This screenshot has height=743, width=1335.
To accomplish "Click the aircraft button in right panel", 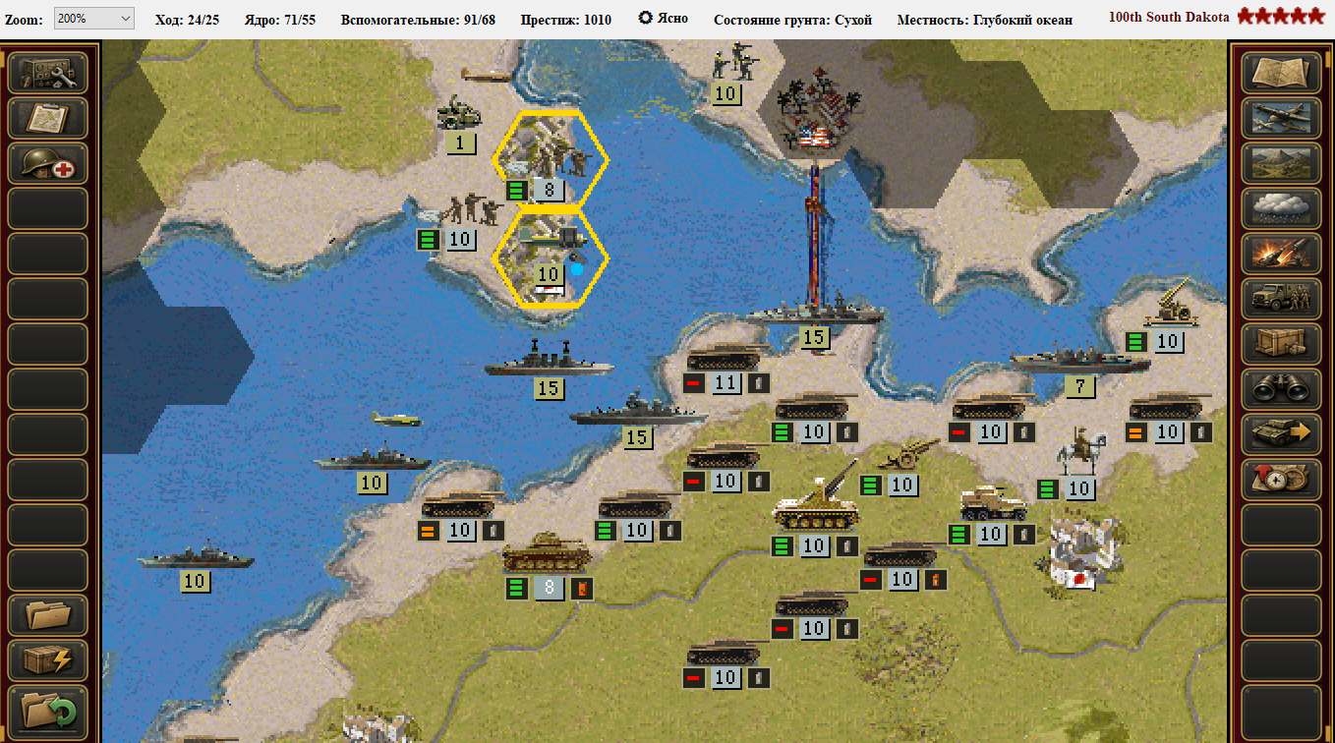I will click(1281, 118).
